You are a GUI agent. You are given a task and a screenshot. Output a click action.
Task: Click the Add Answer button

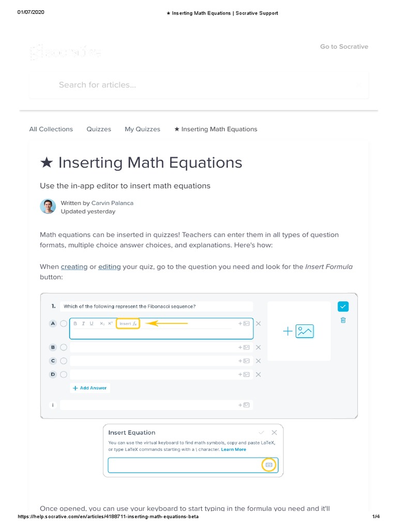pyautogui.click(x=90, y=388)
